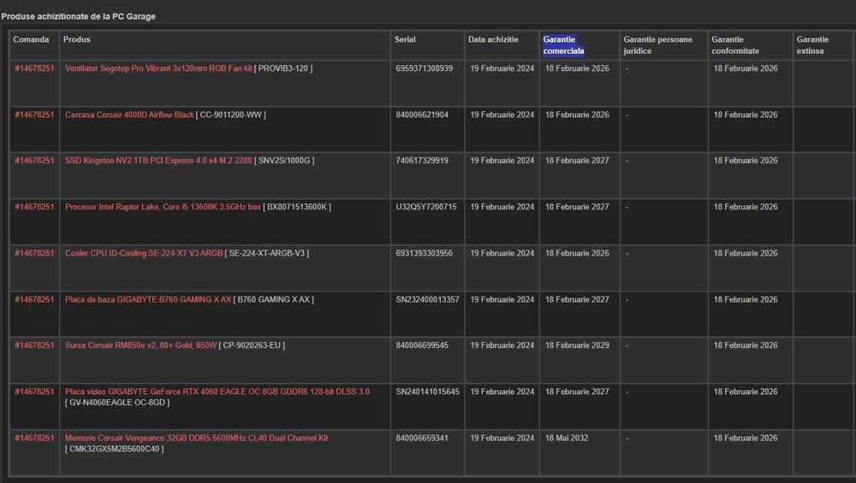Click the Data achizitie column header
856x483 pixels.
[493, 39]
